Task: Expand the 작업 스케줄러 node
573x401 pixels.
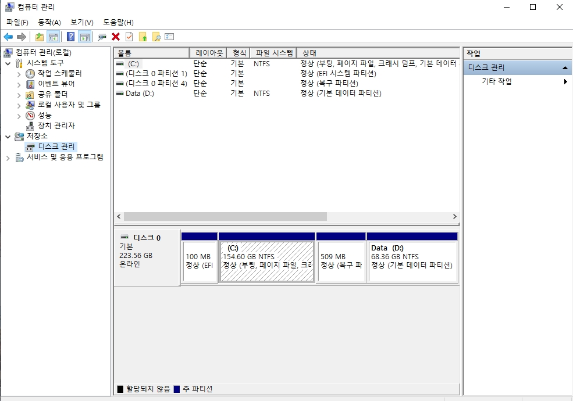Action: click(x=19, y=74)
